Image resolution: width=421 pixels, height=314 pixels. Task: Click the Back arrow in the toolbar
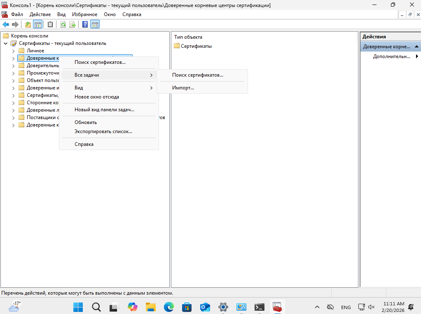(x=6, y=24)
